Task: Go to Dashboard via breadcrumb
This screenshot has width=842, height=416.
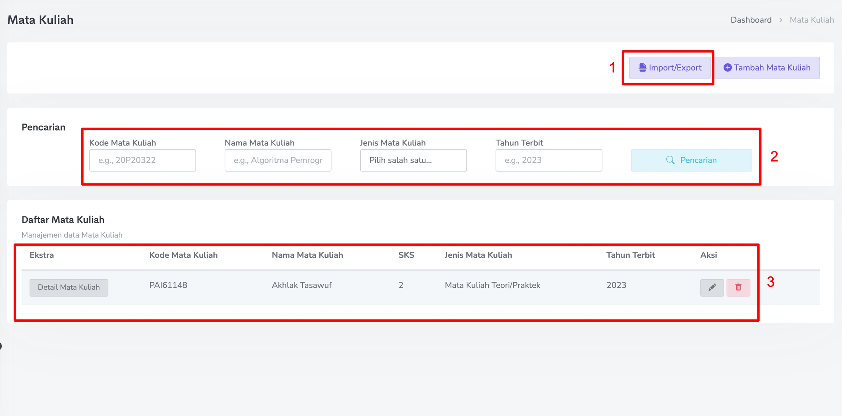Action: (751, 20)
